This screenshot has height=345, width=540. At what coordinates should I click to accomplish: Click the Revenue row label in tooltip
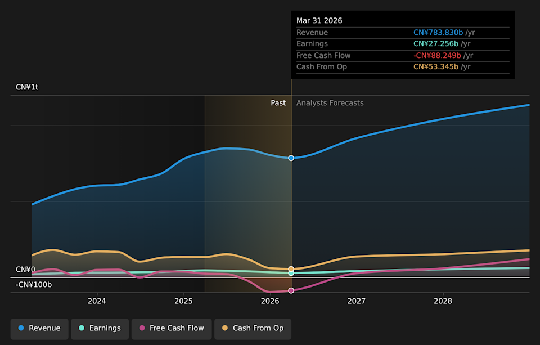pos(312,33)
